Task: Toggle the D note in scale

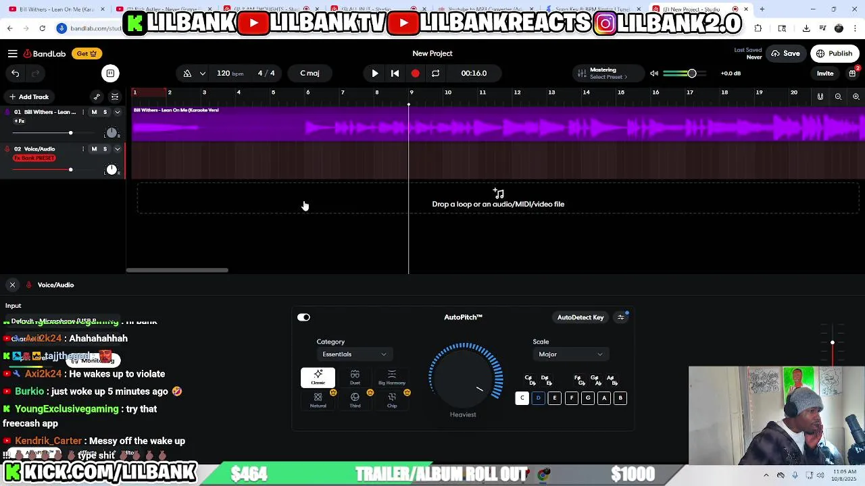Action: [x=539, y=398]
